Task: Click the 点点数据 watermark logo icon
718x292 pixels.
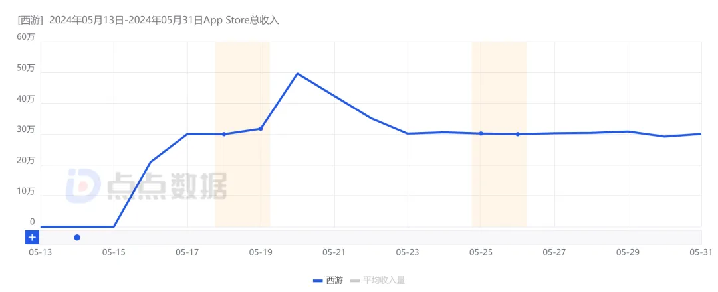Action: 82,186
